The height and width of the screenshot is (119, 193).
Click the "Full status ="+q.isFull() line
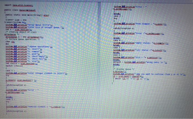click(140, 50)
